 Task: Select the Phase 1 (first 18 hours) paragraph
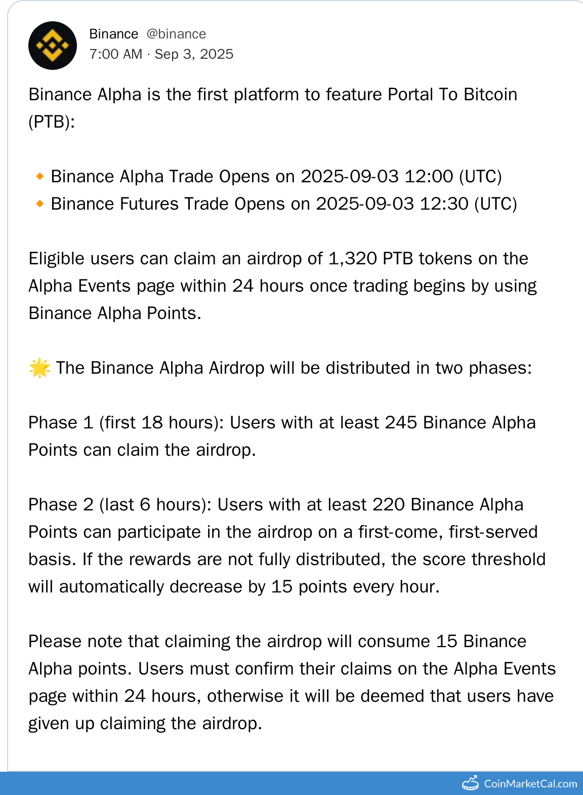(x=281, y=436)
